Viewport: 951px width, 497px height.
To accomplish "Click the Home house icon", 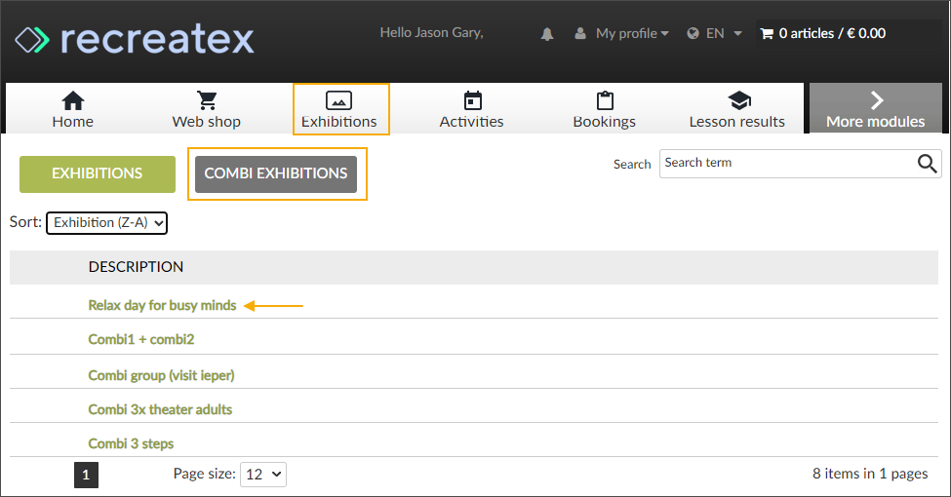I will (73, 100).
